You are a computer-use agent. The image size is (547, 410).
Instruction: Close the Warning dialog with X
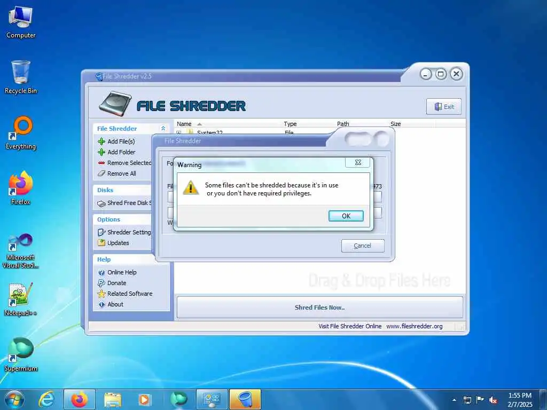tap(357, 162)
